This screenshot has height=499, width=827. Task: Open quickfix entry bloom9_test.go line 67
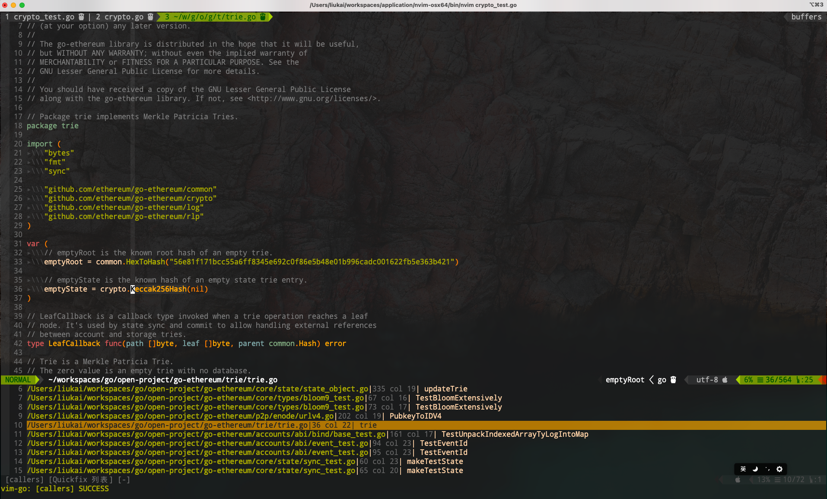[264, 398]
